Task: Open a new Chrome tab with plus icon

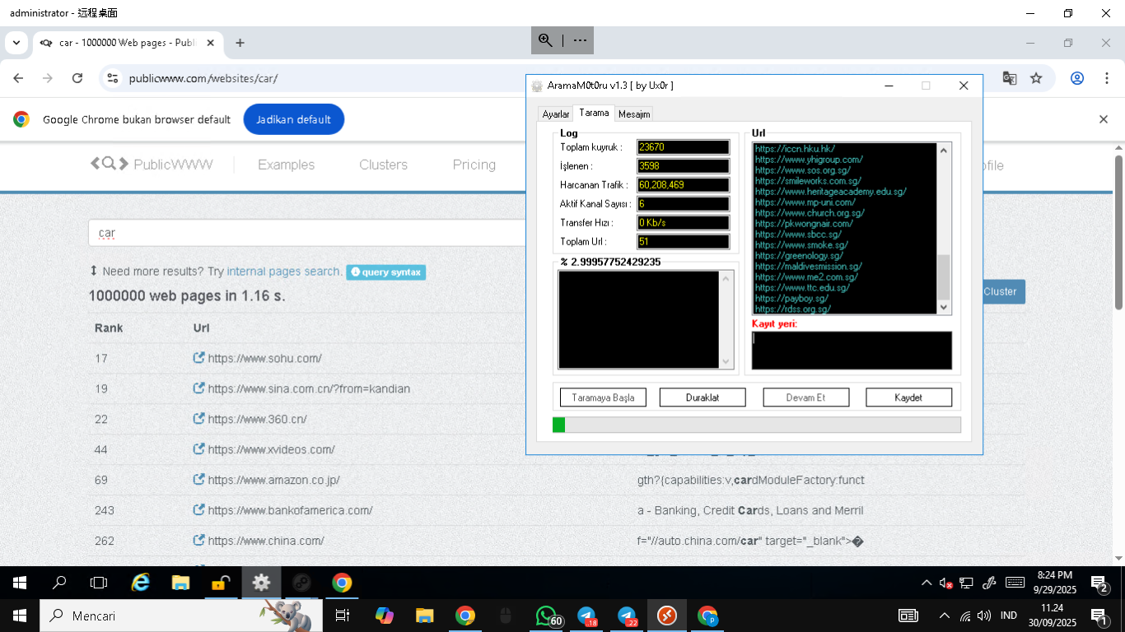Action: click(240, 43)
